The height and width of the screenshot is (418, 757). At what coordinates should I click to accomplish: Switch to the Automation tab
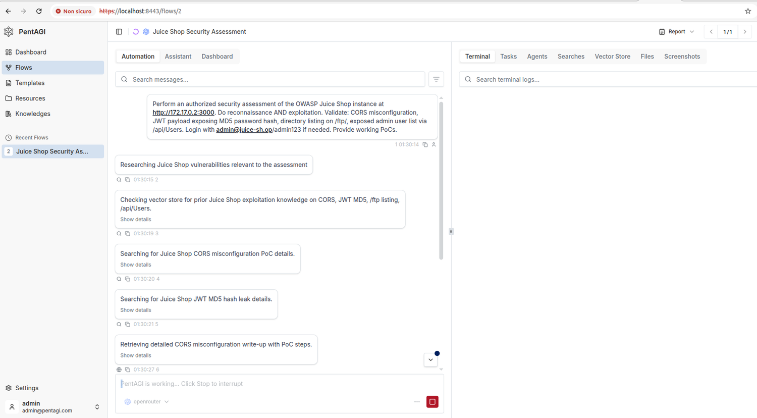pyautogui.click(x=138, y=57)
